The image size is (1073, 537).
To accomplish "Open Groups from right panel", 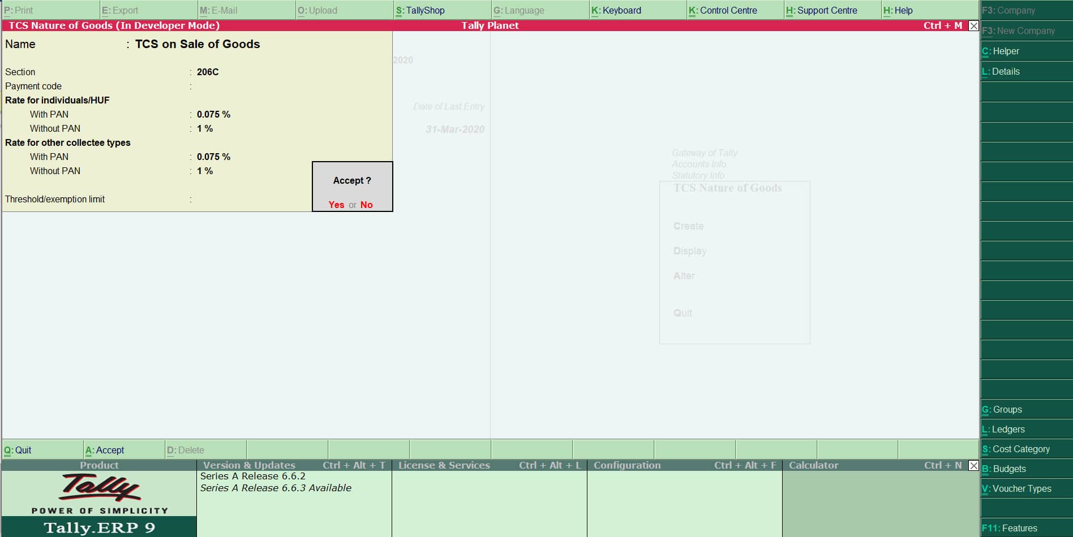I will (x=1027, y=409).
